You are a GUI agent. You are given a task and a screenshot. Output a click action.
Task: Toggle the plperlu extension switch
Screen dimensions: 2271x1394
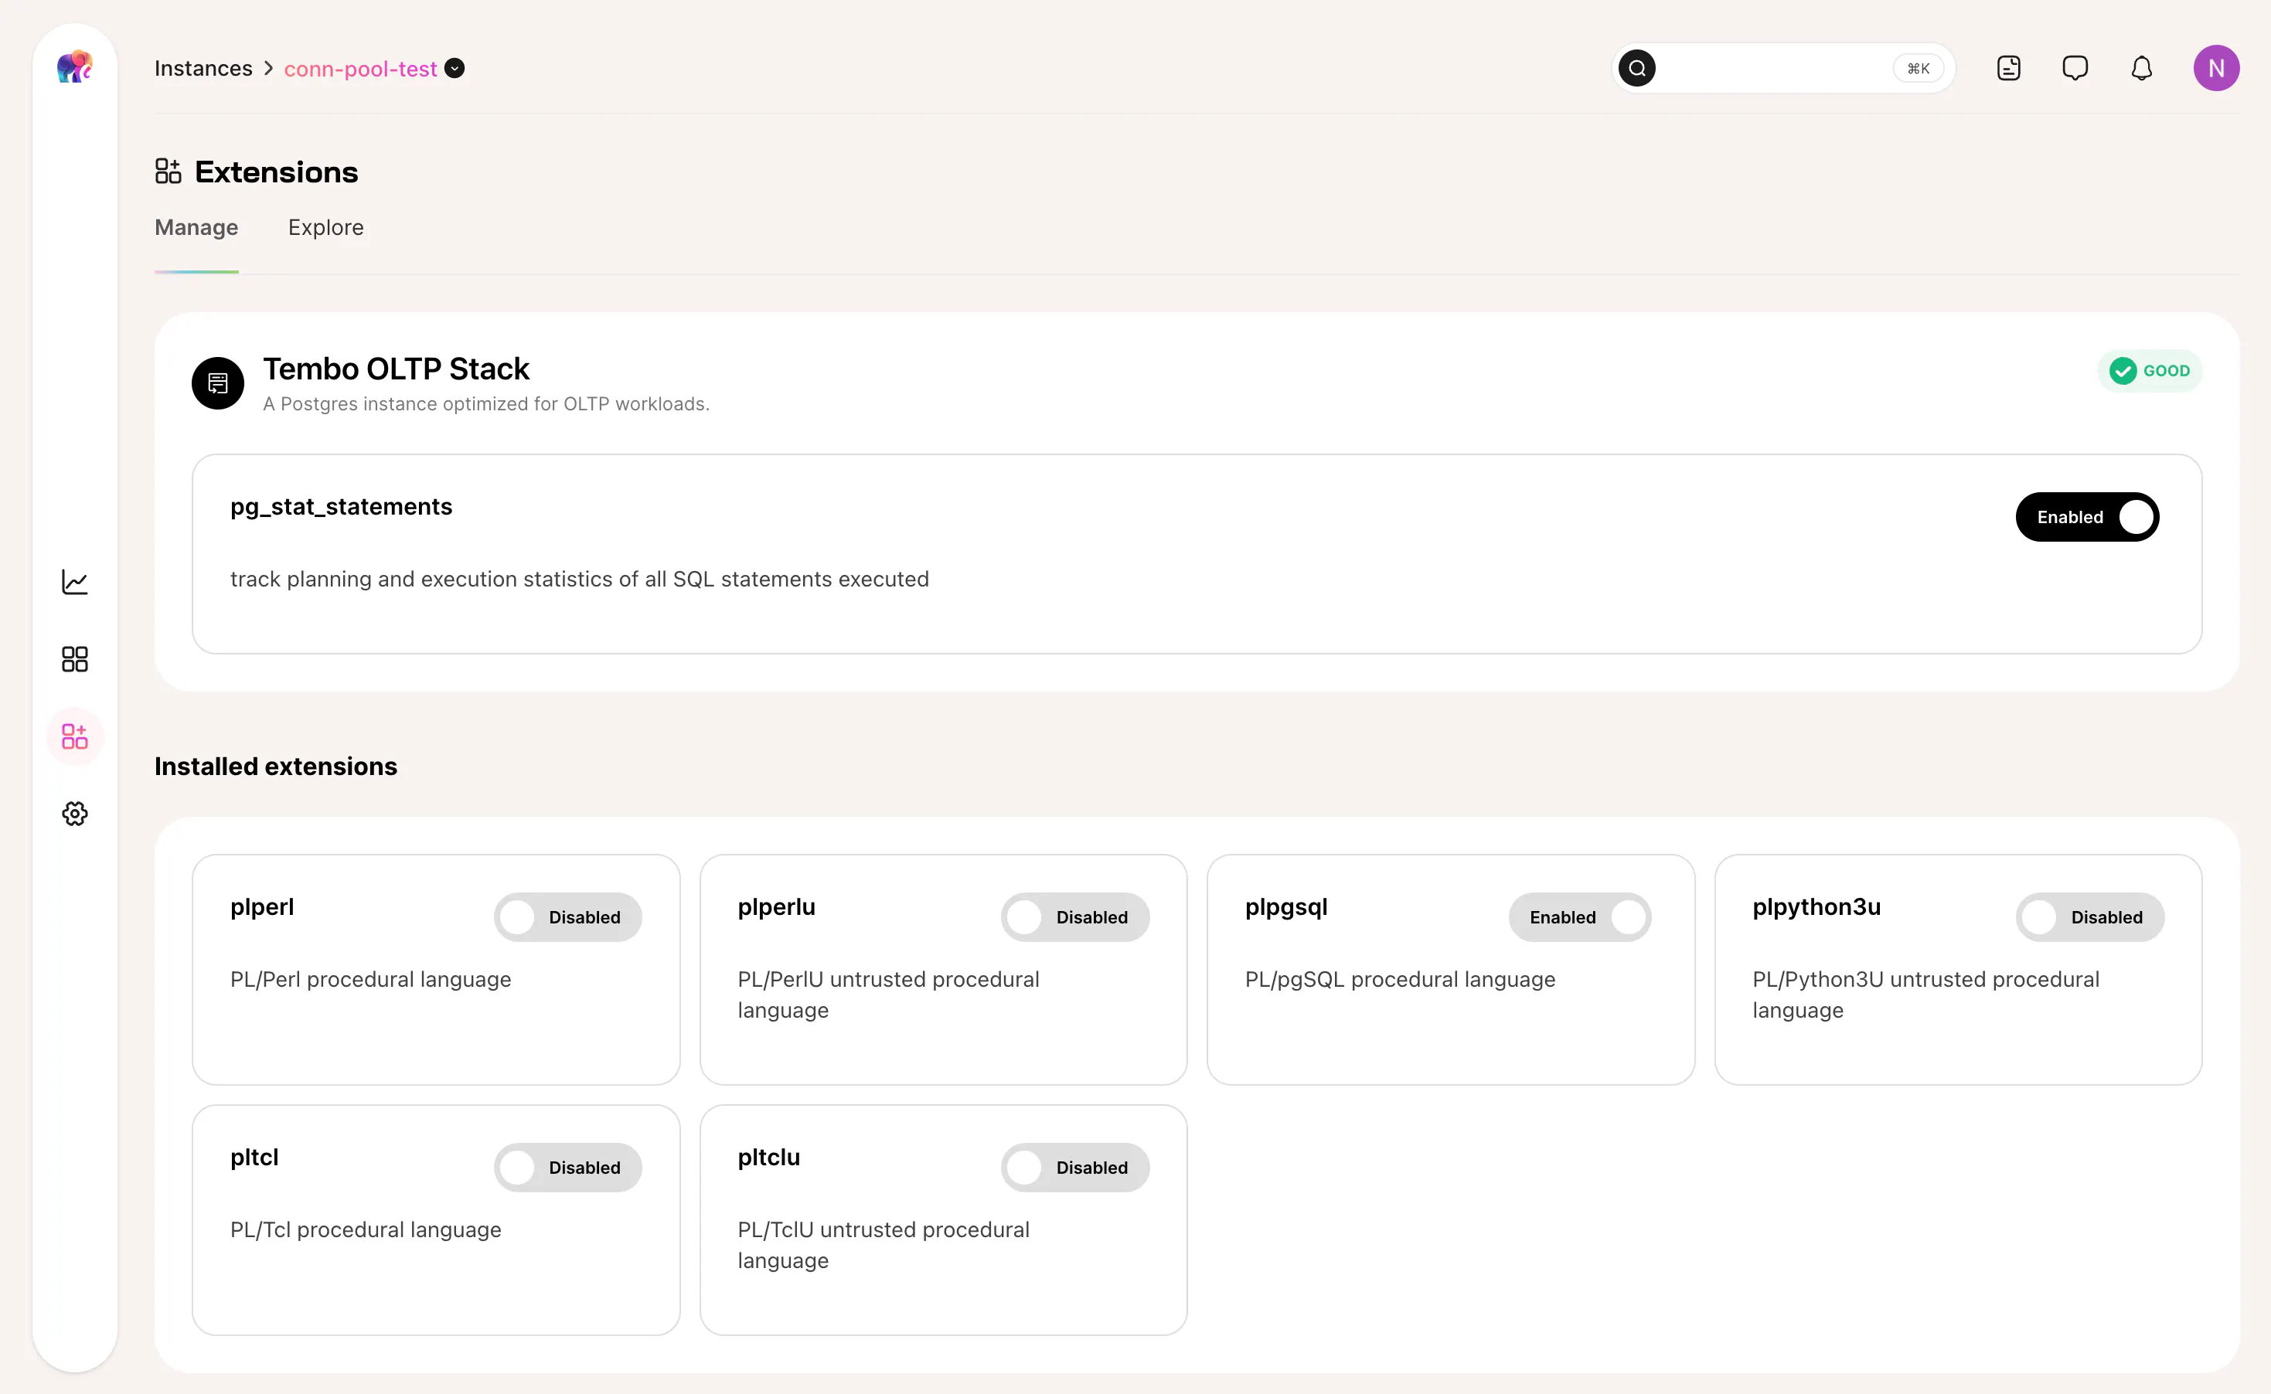pos(1075,917)
